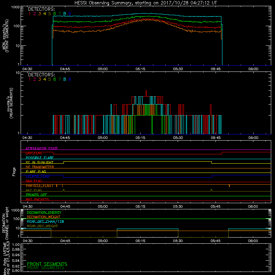Select detector 9 in front segments legend
The width and height of the screenshot is (275, 275).
click(x=70, y=14)
